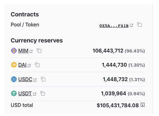Screen dimensions: 159x116
Task: Copy the Pool / Token contract address
Action: [x=139, y=25]
